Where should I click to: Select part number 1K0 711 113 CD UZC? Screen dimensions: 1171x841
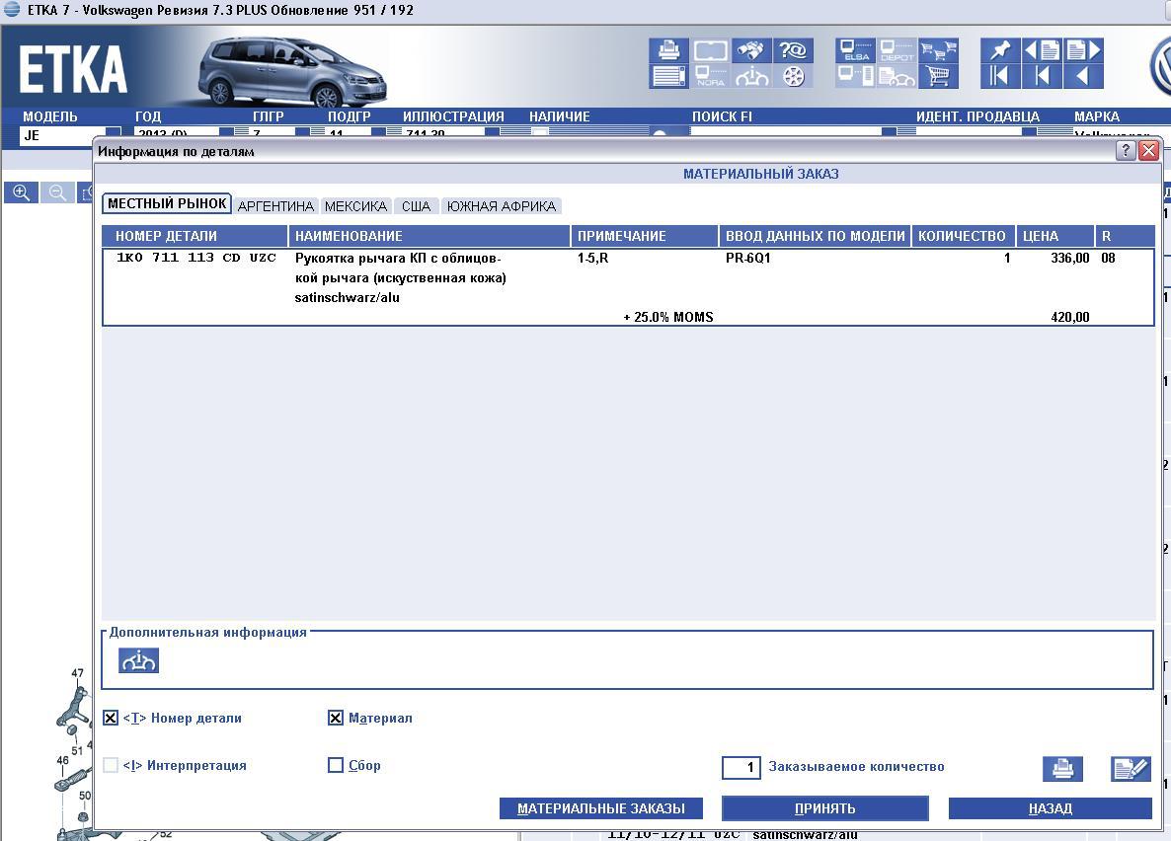[x=196, y=258]
